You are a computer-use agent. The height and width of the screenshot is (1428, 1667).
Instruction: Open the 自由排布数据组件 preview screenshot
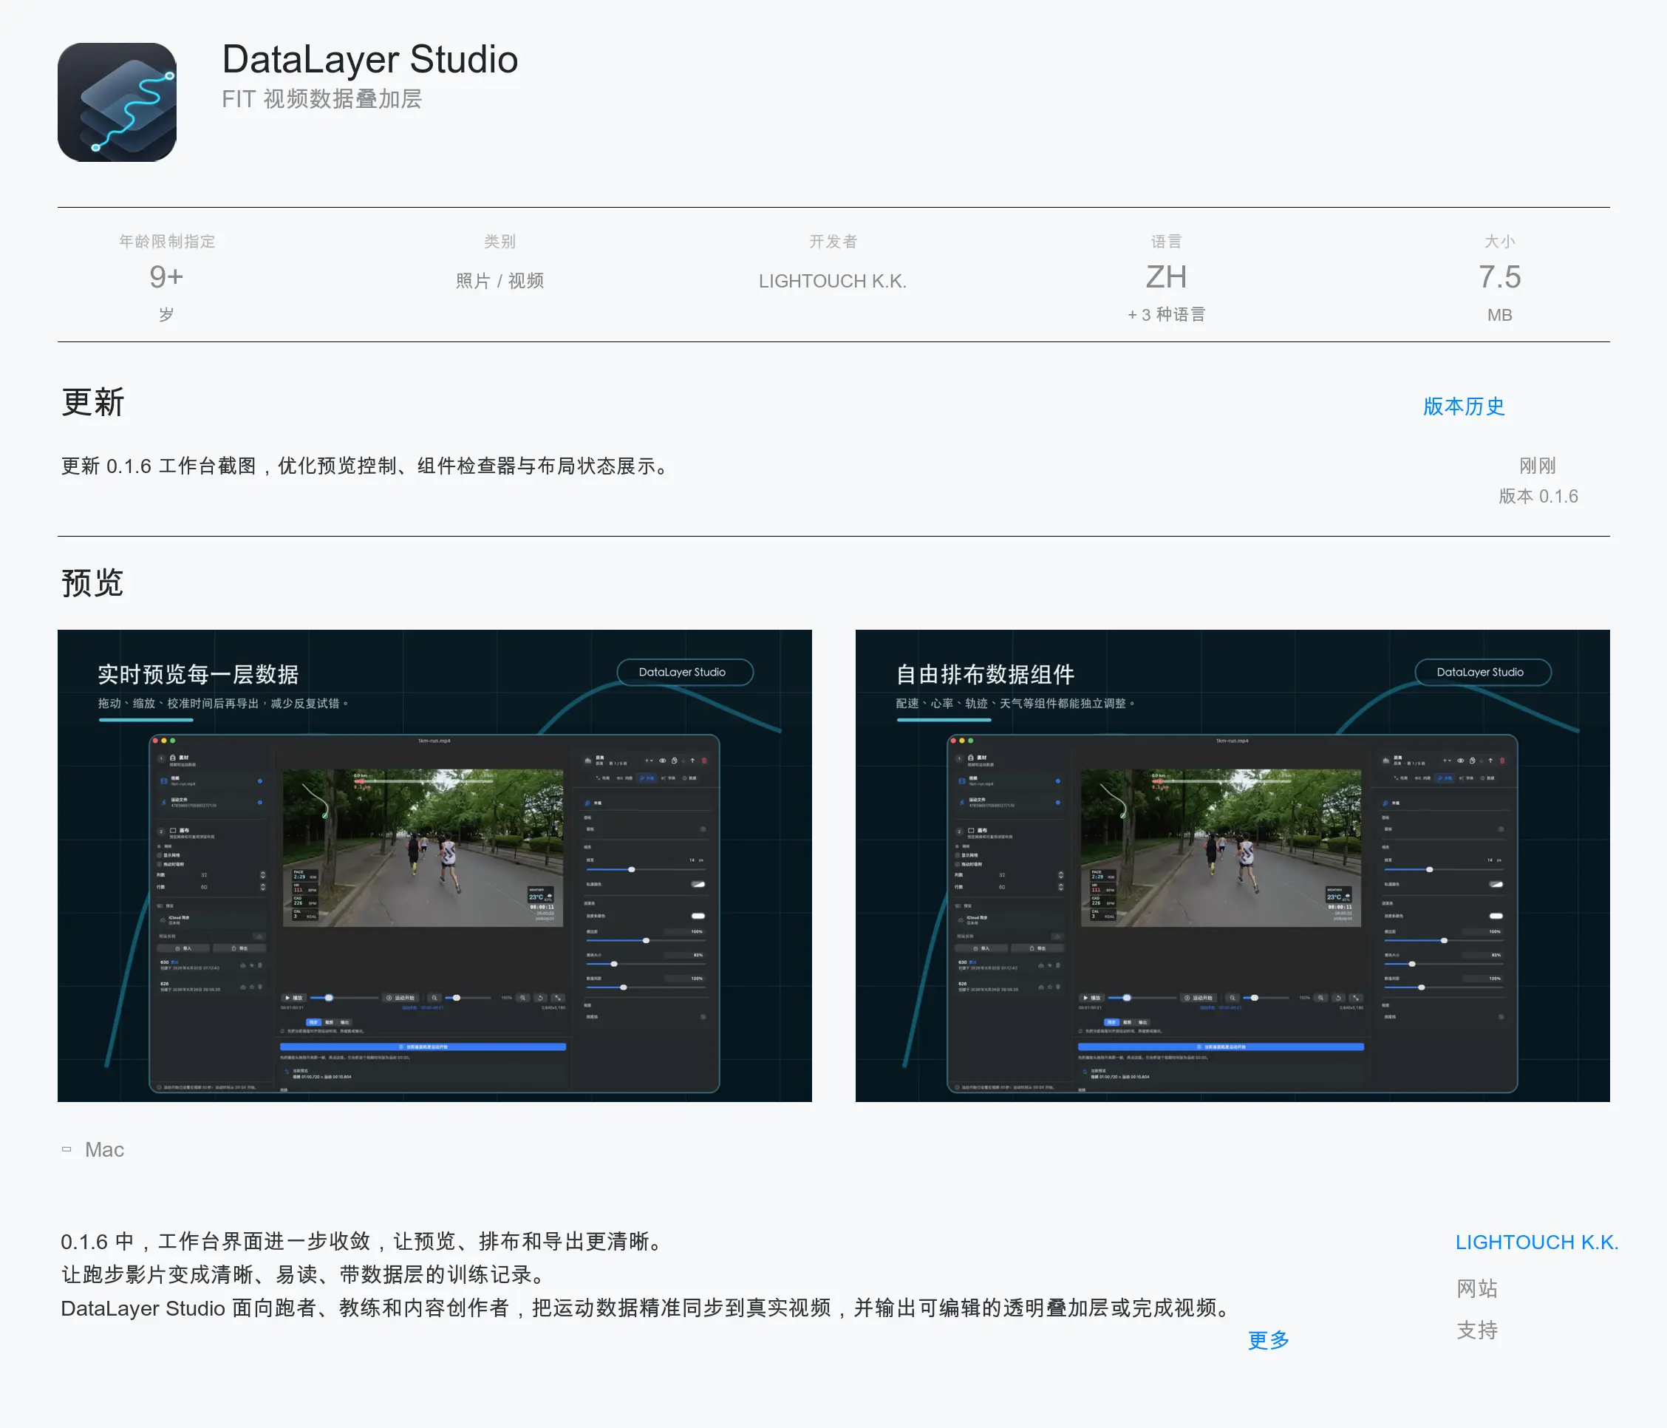pos(1233,866)
